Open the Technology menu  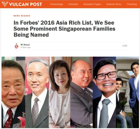click(x=56, y=4)
